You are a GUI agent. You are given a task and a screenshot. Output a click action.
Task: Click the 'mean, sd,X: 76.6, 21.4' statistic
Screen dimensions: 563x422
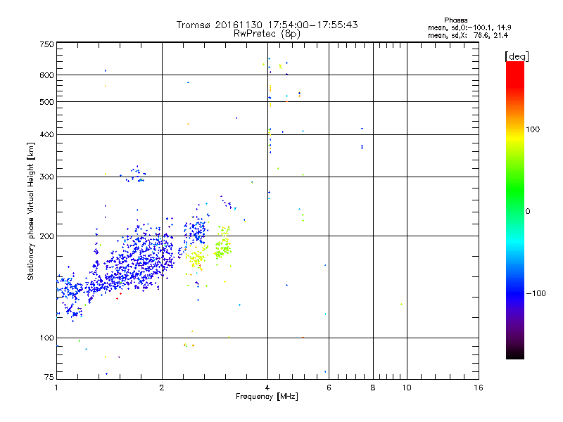468,35
